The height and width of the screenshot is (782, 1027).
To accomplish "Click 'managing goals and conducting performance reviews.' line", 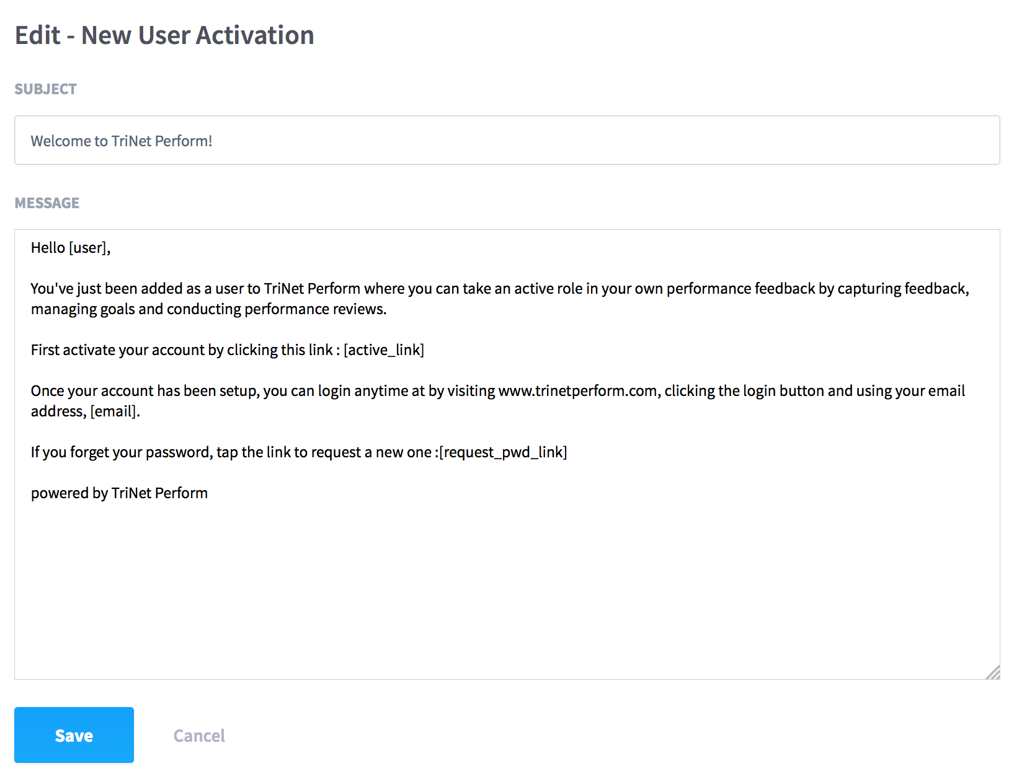I will 209,309.
